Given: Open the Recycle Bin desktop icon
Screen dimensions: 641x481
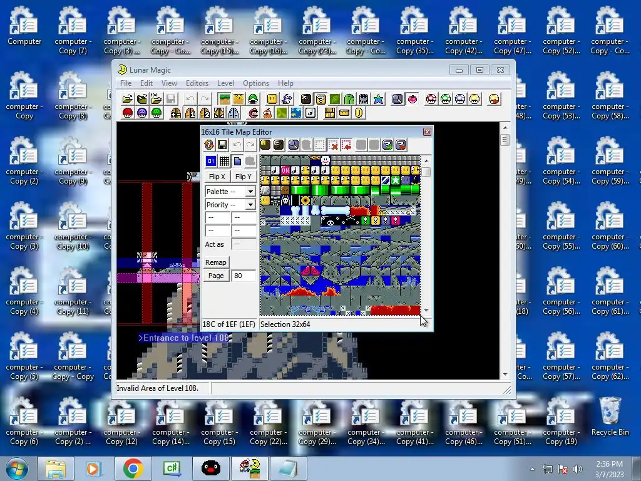Looking at the screenshot, I should pos(610,416).
